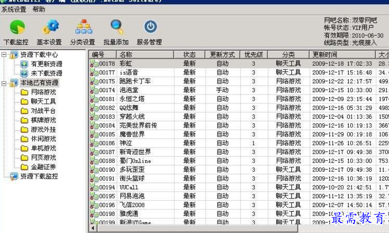Viewport: 389px width, 233px height.
Task: Open 服务管理 power icon
Action: click(x=150, y=27)
